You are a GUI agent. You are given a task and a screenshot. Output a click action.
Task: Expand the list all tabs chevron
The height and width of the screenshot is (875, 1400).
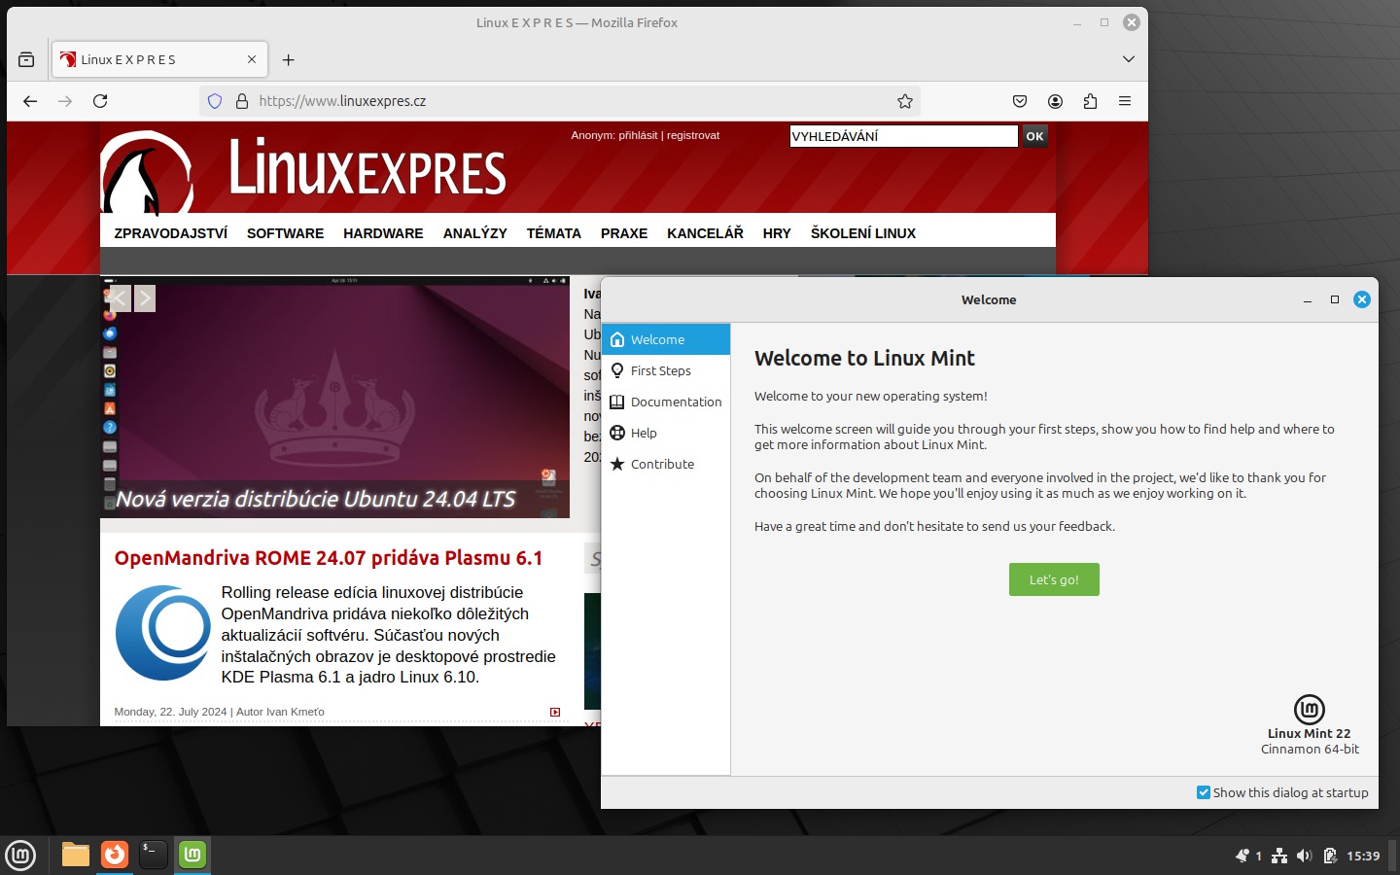click(x=1129, y=59)
